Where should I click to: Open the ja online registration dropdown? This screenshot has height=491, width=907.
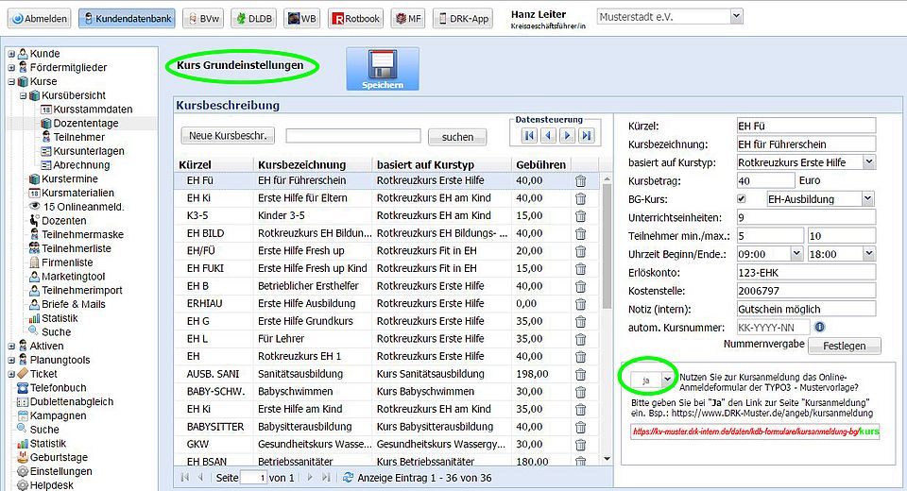[669, 379]
